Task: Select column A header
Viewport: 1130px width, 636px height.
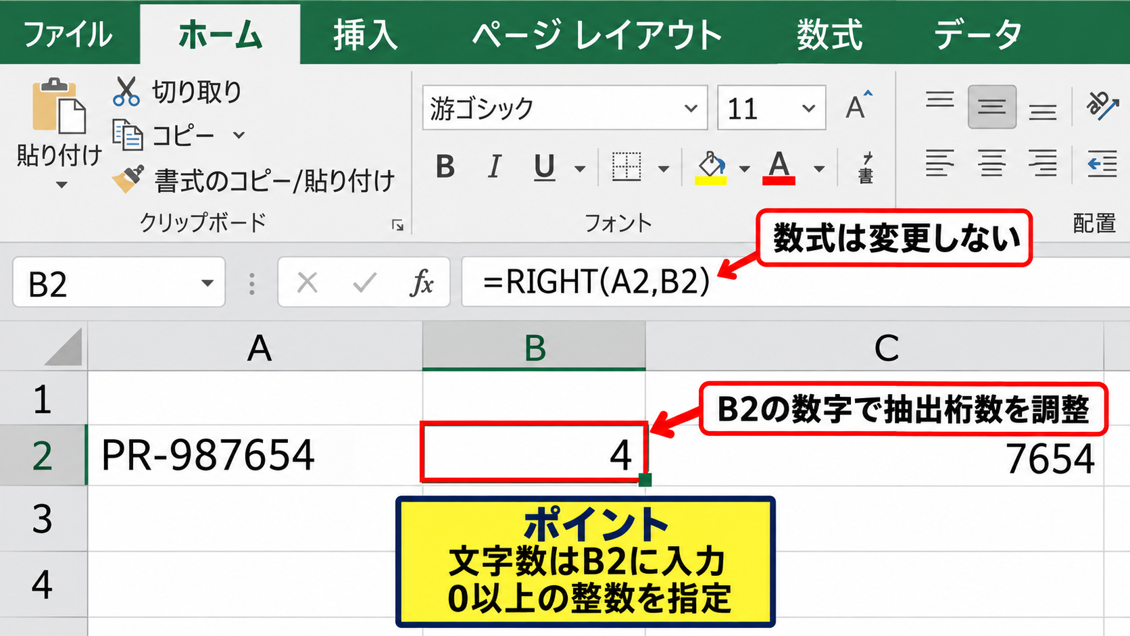Action: coord(255,347)
